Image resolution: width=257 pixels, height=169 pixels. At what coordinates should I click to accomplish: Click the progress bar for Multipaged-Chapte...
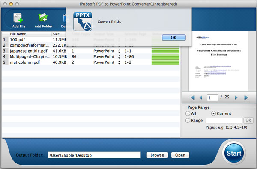165,56
